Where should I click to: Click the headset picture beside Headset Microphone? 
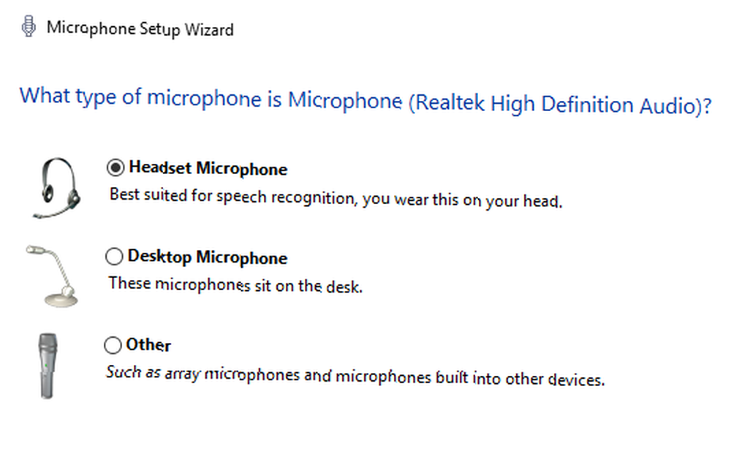click(x=56, y=187)
